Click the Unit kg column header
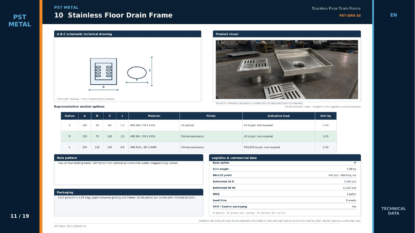Image resolution: width=415 pixels, height=233 pixels. point(326,116)
